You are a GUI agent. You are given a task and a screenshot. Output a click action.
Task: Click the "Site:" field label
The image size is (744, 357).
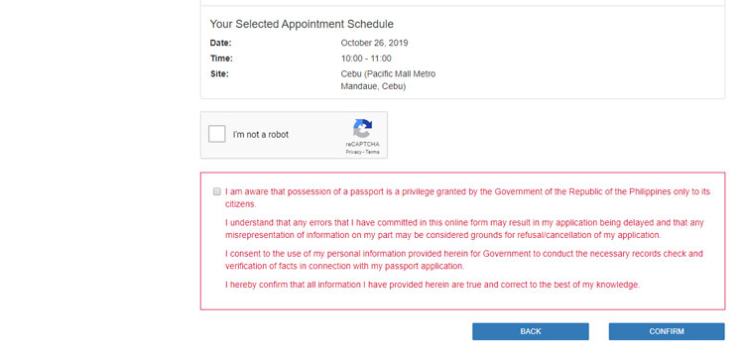(219, 74)
